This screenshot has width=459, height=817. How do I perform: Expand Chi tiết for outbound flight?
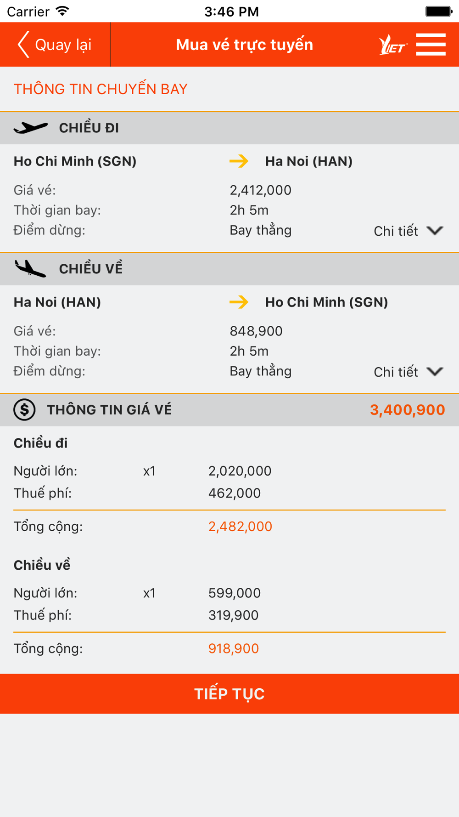click(409, 231)
